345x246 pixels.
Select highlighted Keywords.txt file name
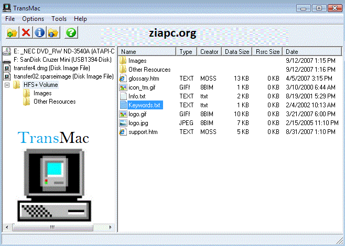[x=144, y=105]
